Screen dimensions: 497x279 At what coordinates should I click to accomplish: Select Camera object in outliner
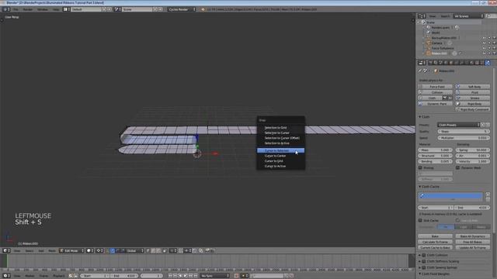click(x=436, y=43)
